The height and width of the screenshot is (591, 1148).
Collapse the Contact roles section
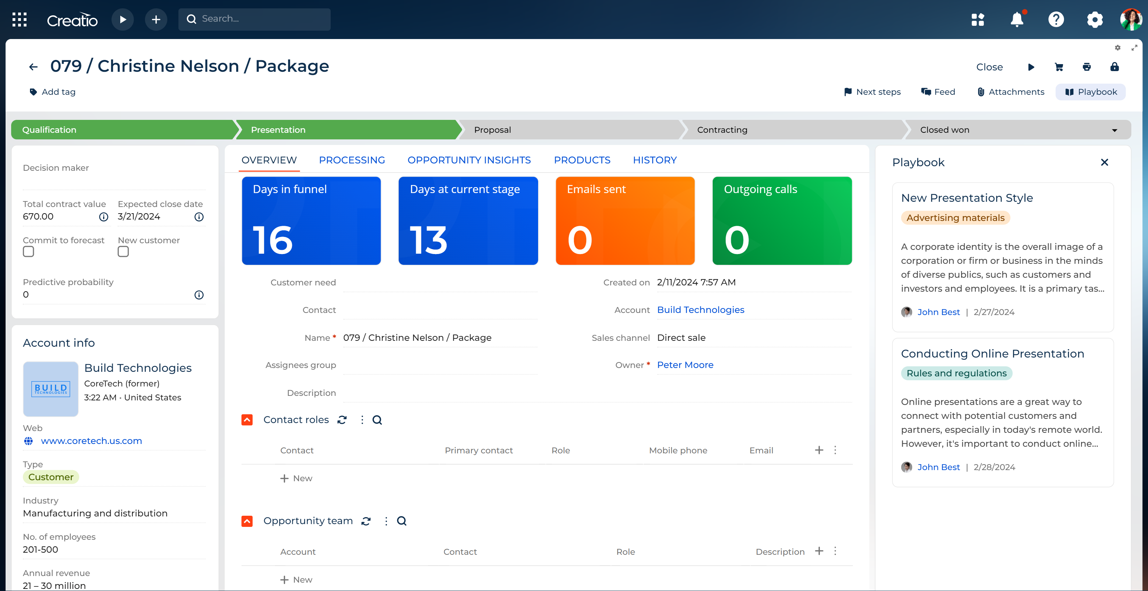[247, 420]
